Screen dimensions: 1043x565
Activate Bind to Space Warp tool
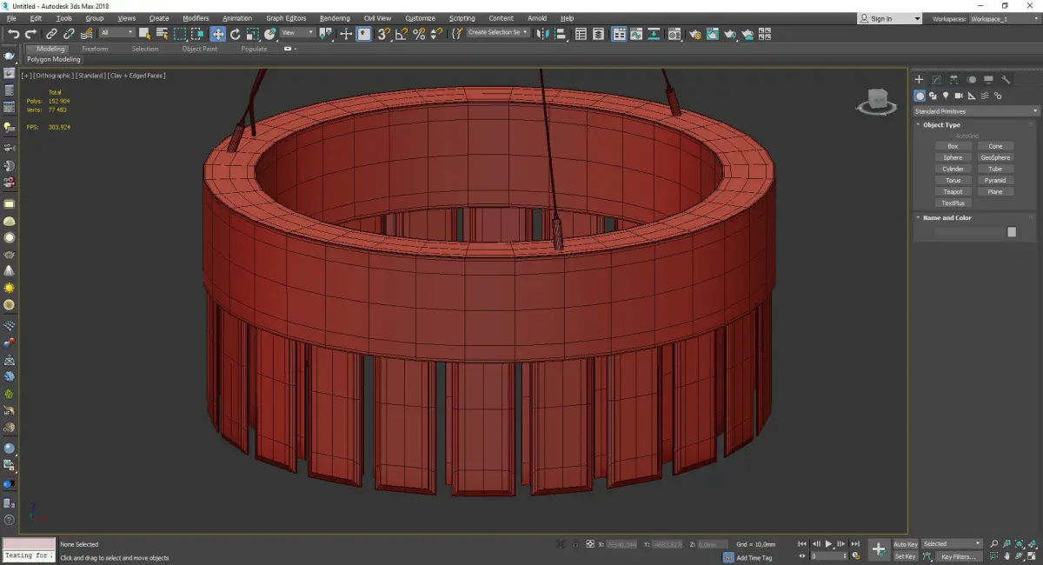86,34
